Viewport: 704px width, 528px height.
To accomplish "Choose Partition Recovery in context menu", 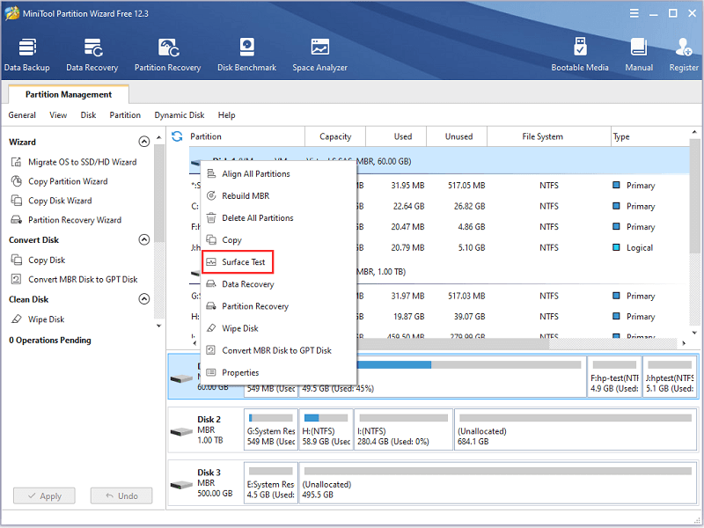I will [x=278, y=306].
